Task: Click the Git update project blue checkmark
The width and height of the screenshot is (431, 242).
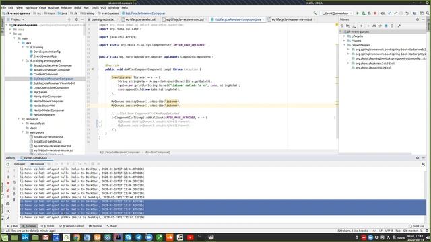Action: pyautogui.click(x=389, y=13)
